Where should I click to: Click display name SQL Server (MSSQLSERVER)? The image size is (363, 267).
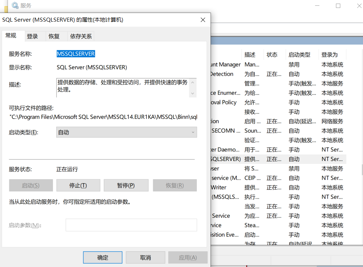[x=92, y=67]
